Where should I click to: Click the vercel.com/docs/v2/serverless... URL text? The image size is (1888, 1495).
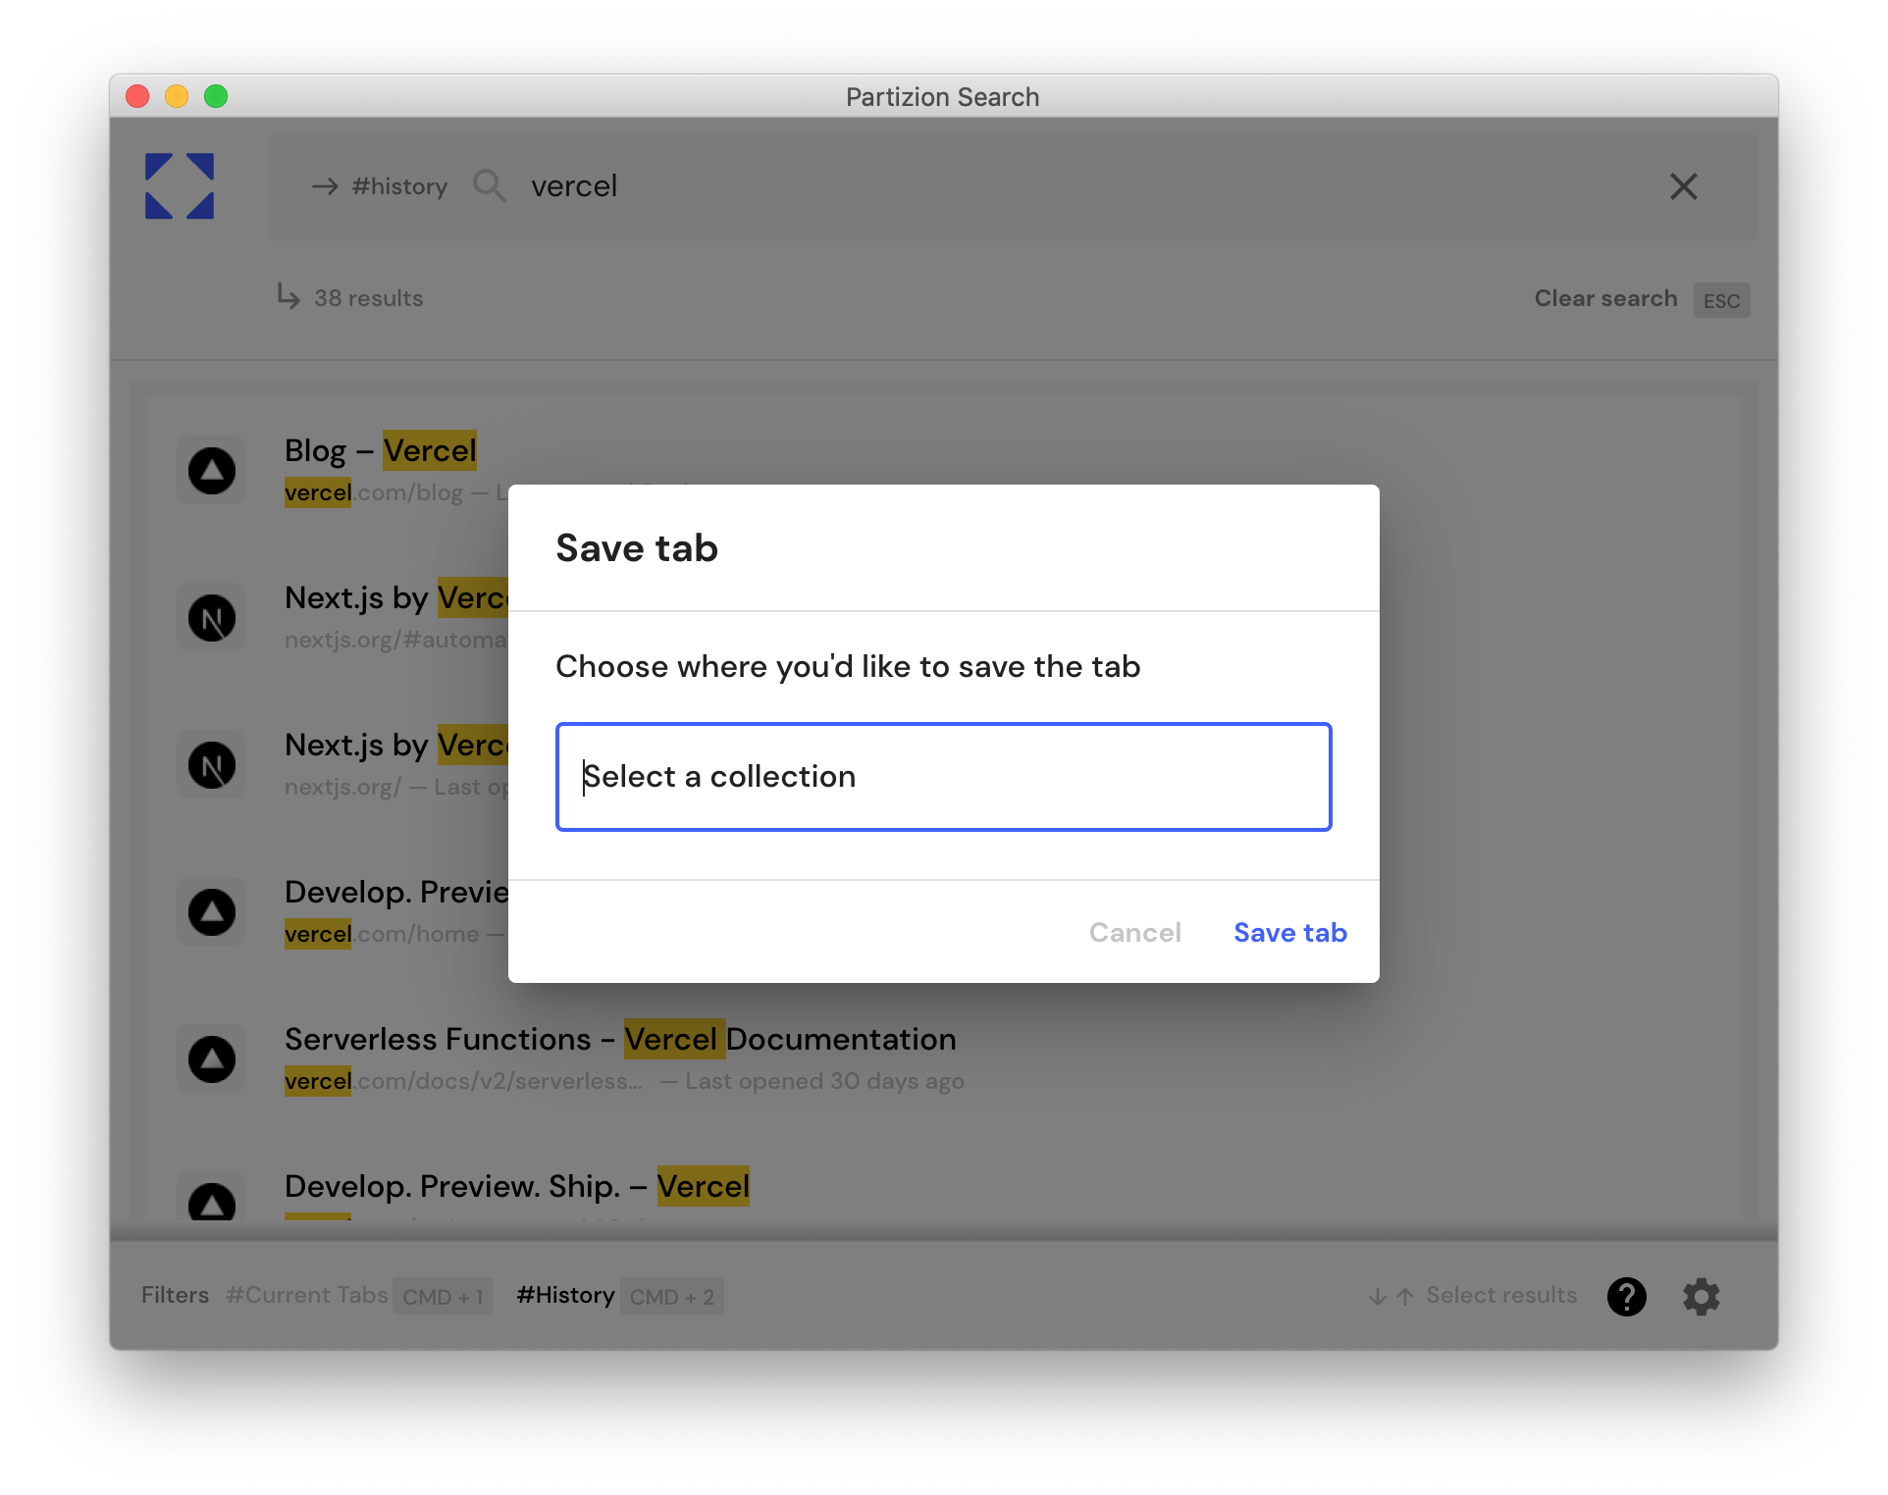(x=463, y=1081)
